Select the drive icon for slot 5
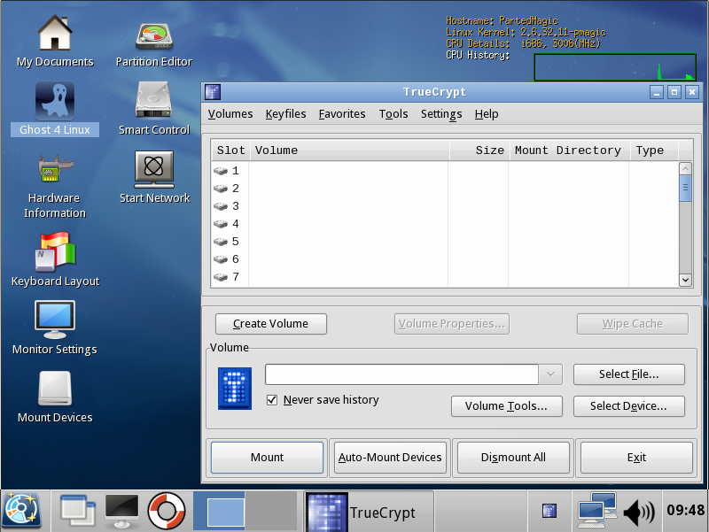This screenshot has height=532, width=709. [x=221, y=242]
